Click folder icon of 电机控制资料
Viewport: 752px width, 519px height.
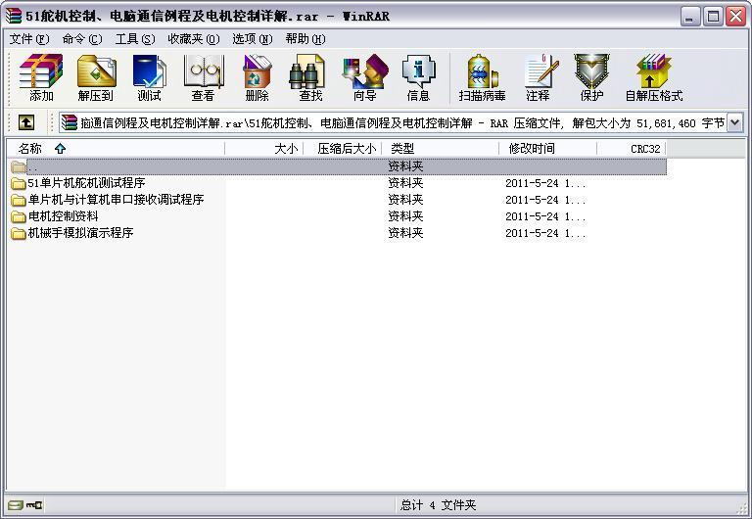[19, 216]
